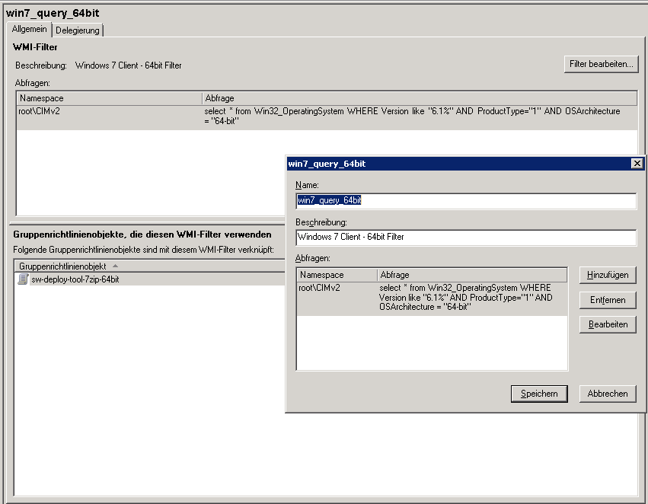Click the Abfrage column header in the dialog

[x=457, y=274]
